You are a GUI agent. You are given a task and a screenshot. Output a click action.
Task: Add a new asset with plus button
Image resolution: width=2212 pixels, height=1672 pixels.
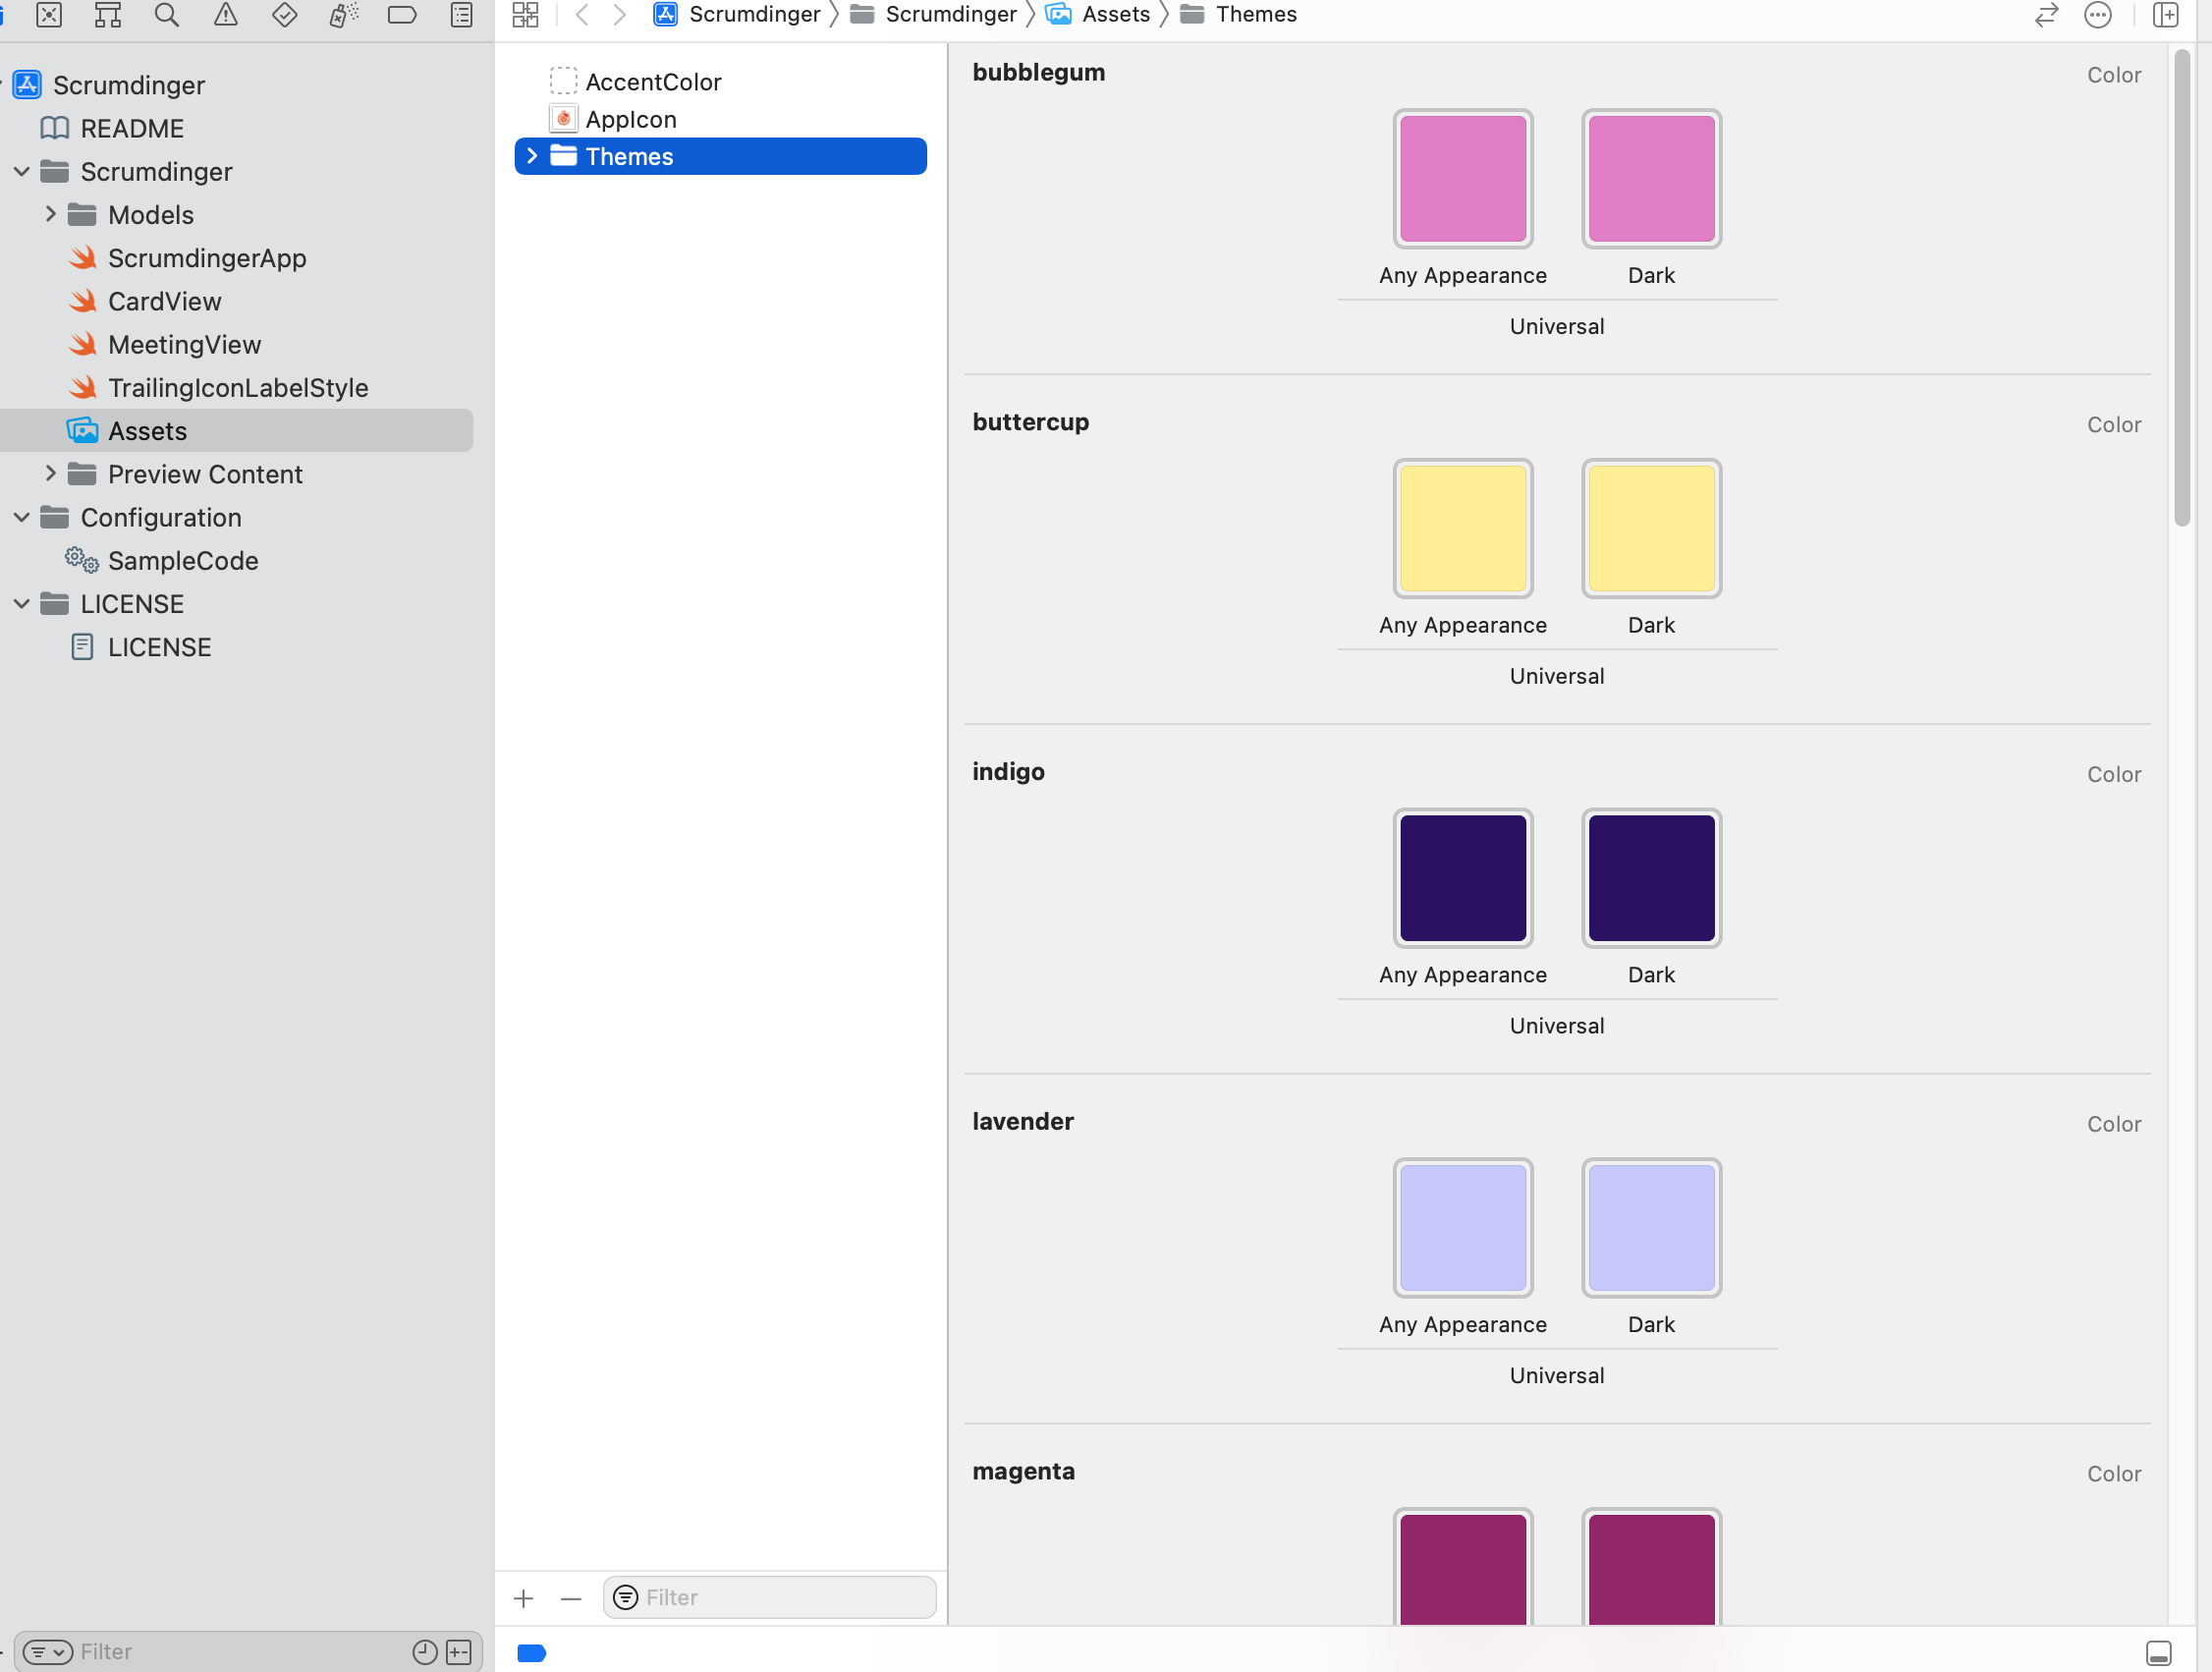click(x=524, y=1598)
